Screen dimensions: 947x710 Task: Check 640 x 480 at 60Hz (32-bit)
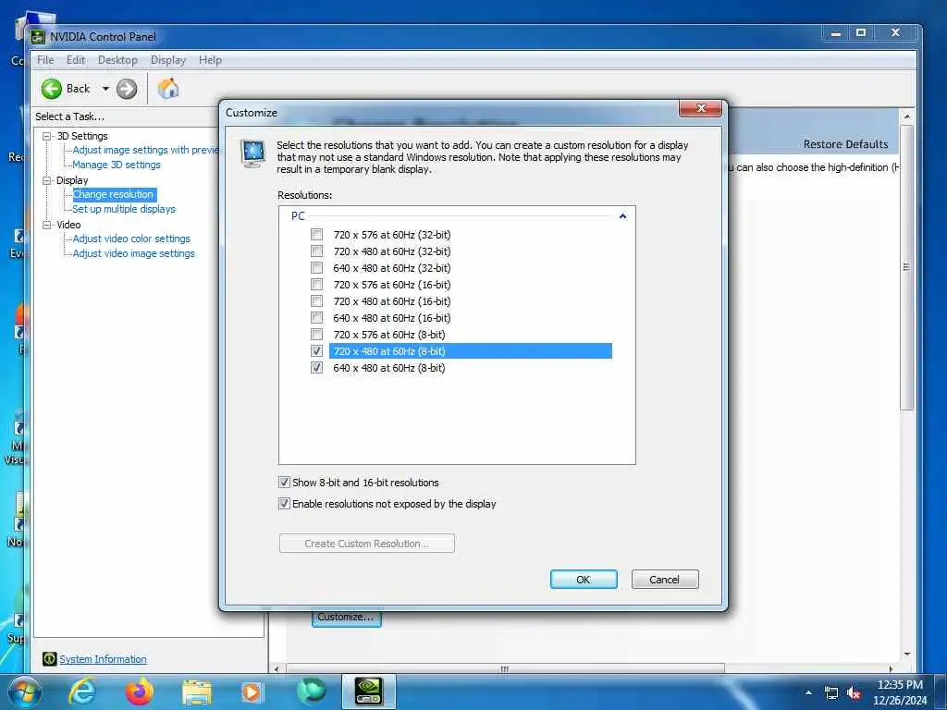(316, 267)
